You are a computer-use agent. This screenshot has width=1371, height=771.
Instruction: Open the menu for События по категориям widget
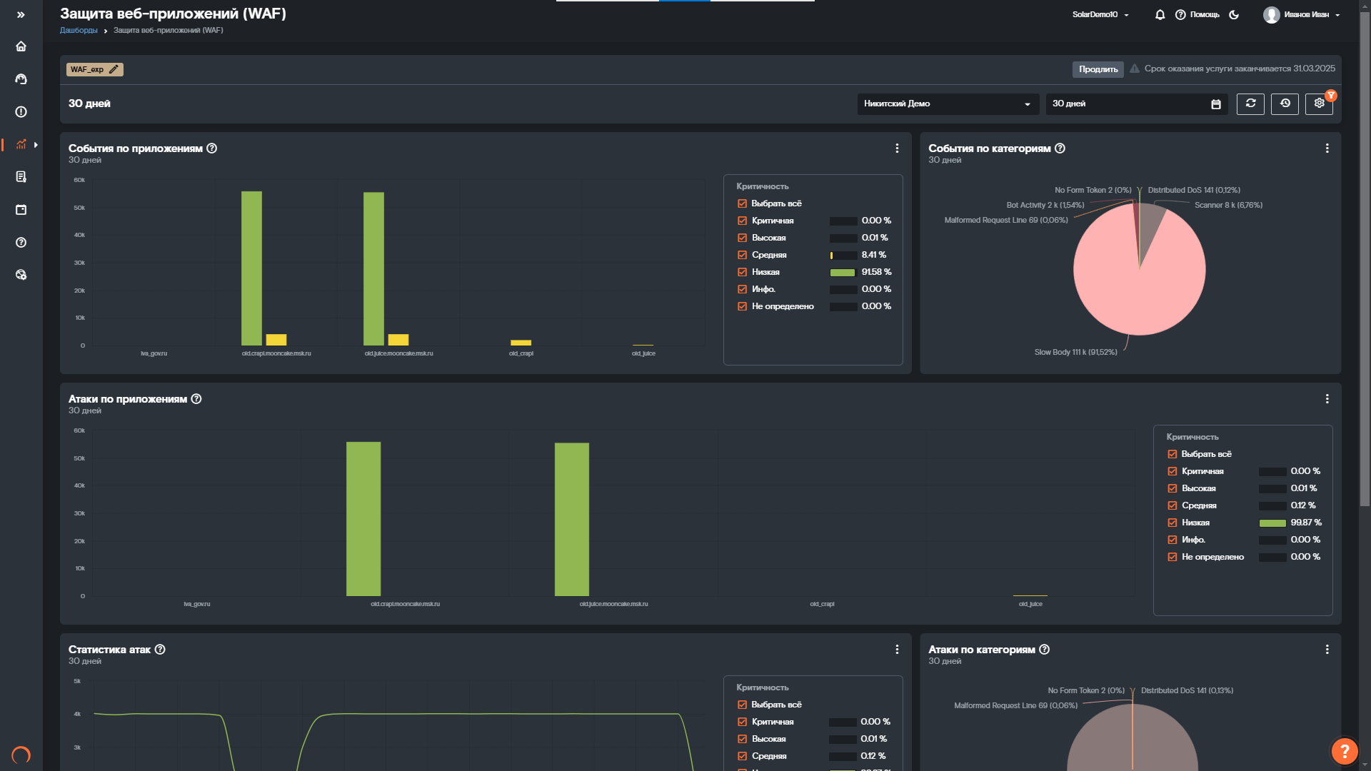1327,148
